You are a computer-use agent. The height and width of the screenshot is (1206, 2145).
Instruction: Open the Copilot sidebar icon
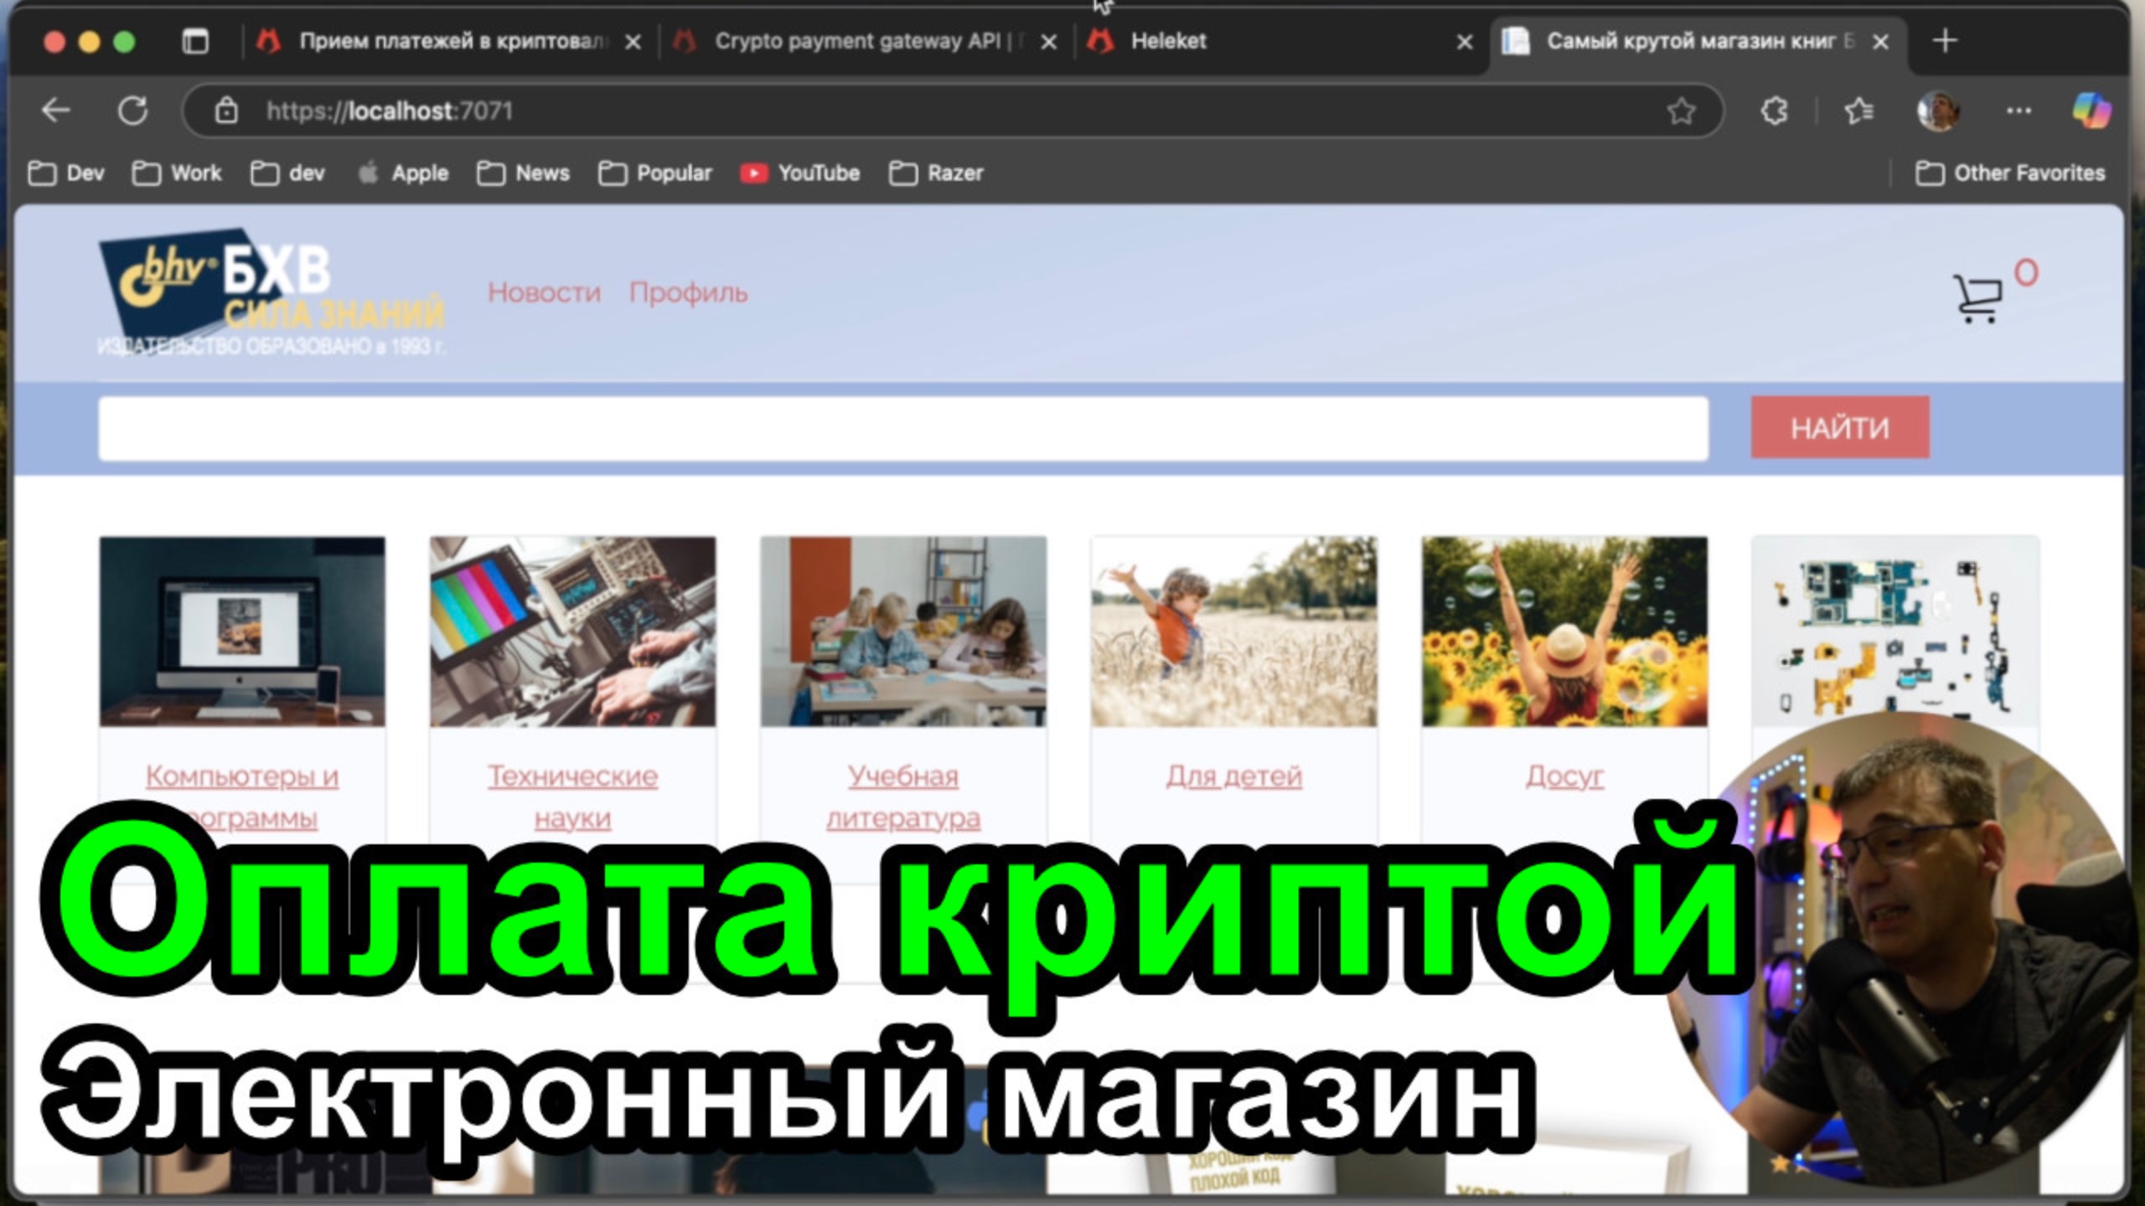[2090, 111]
